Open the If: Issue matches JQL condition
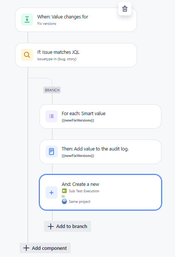 click(x=76, y=55)
